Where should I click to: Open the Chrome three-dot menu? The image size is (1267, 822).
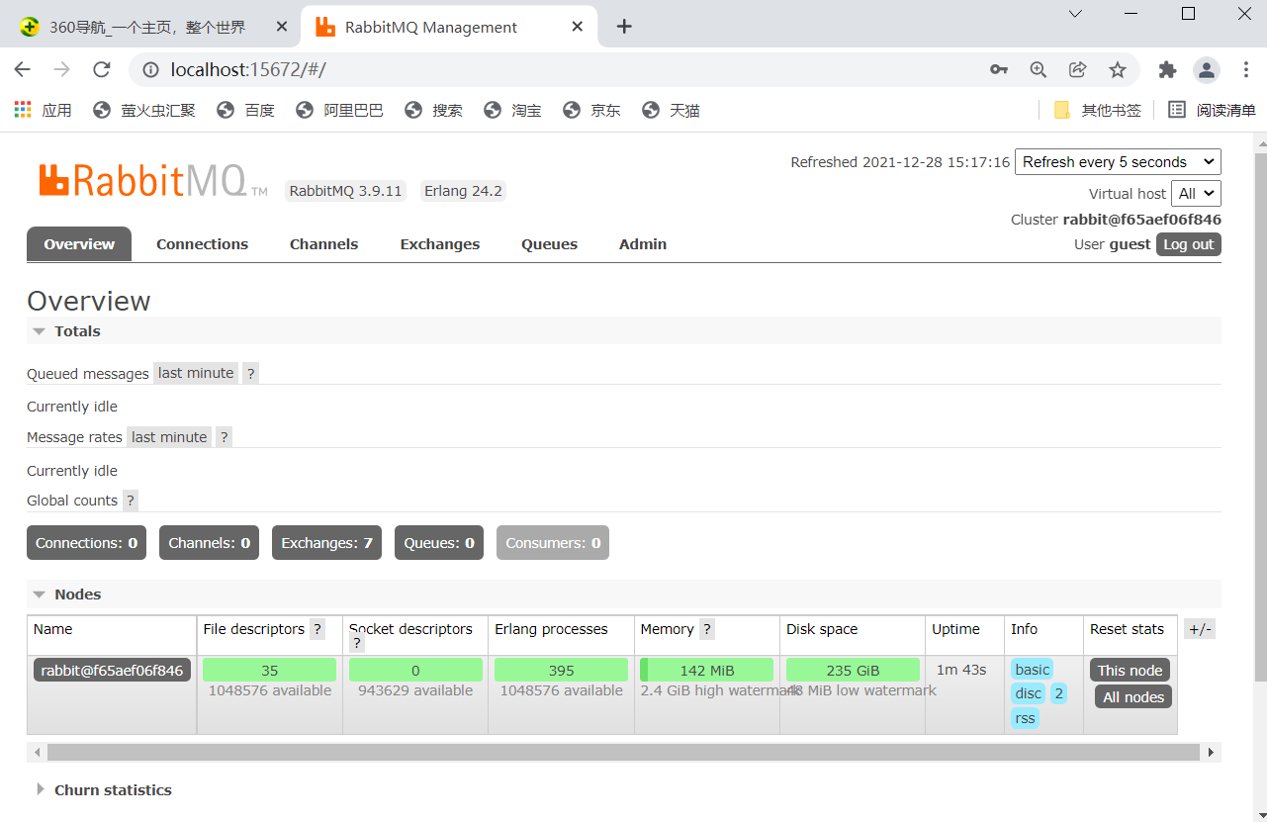1245,69
